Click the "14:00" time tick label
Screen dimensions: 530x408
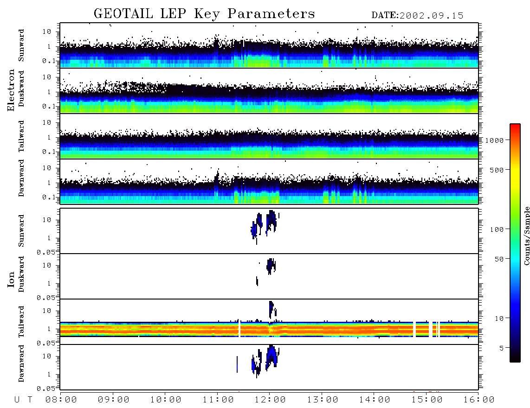tap(375, 400)
